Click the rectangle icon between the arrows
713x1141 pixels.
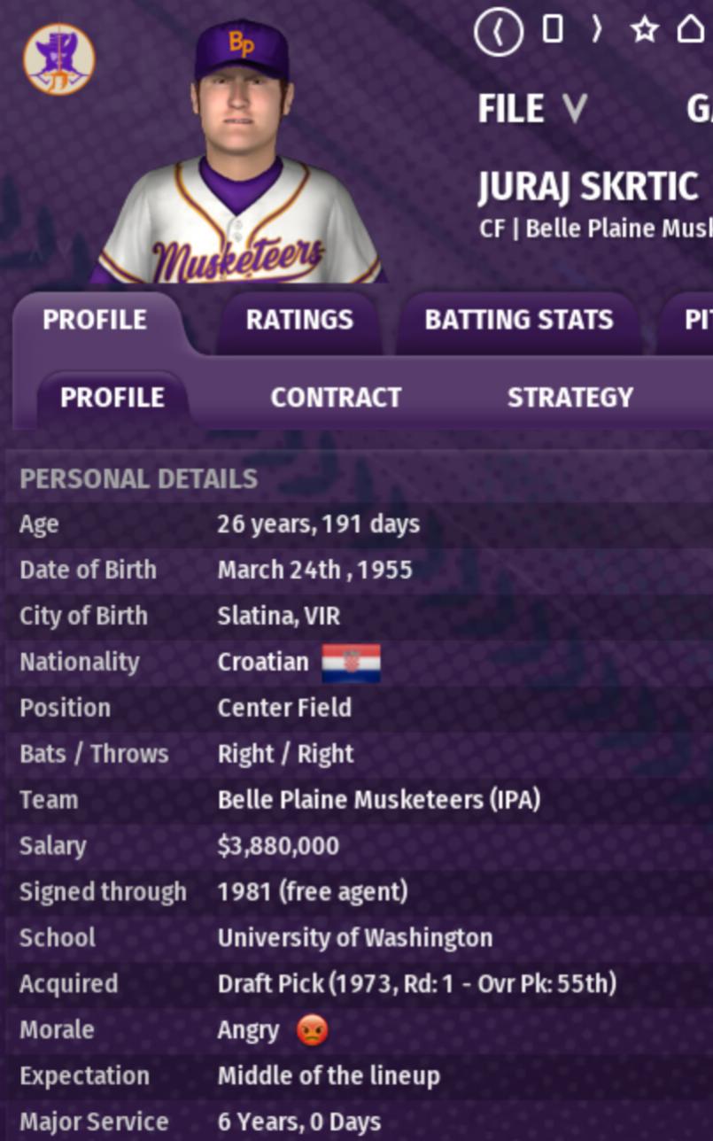point(553,30)
